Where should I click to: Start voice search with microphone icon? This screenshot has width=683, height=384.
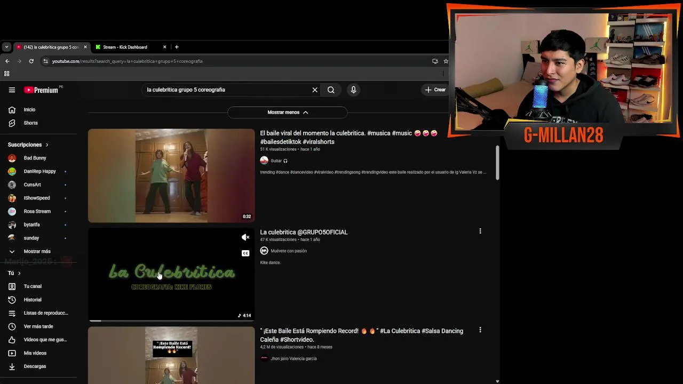[x=353, y=90]
